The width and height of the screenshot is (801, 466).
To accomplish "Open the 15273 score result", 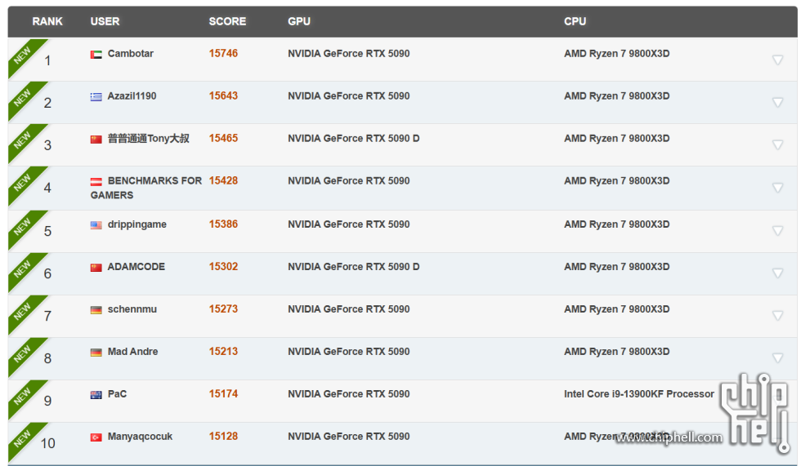I will (223, 308).
